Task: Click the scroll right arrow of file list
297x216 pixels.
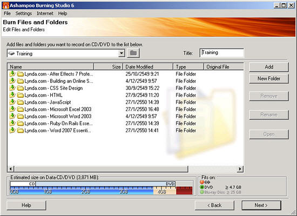Action: [x=240, y=169]
